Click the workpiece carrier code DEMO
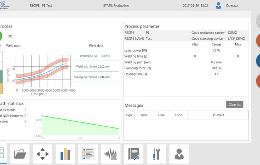The height and width of the screenshot is (165, 260). coord(232,33)
